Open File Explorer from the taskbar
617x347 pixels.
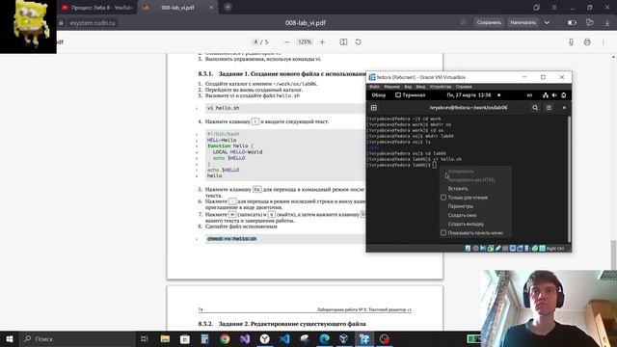165,338
